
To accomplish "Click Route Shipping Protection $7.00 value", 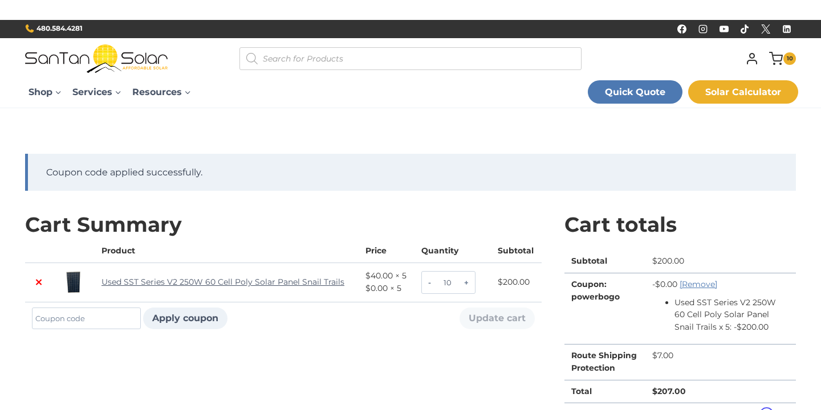I will [x=663, y=355].
